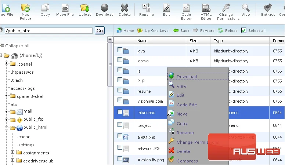Go Up One Level
Image resolution: width=285 pixels, height=165 pixels.
click(x=154, y=30)
